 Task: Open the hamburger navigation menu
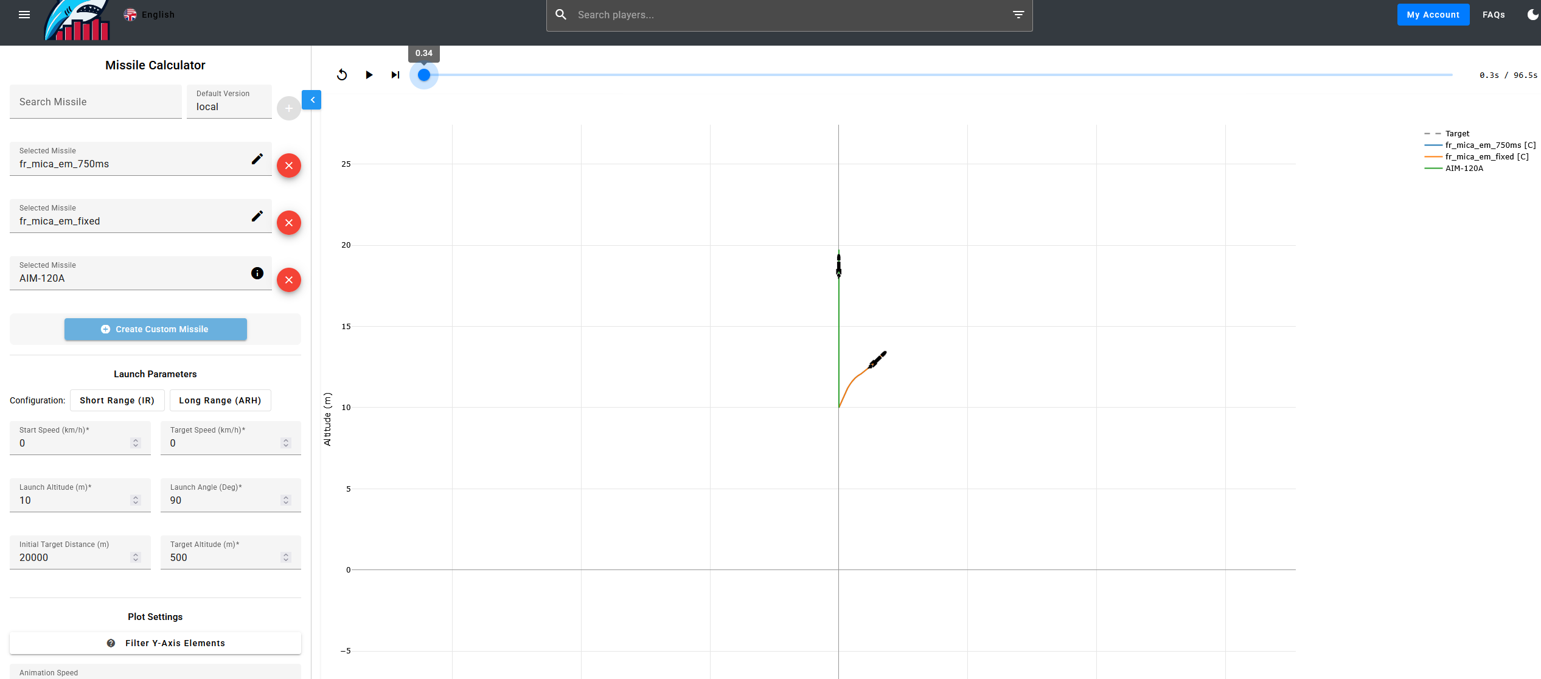coord(24,15)
